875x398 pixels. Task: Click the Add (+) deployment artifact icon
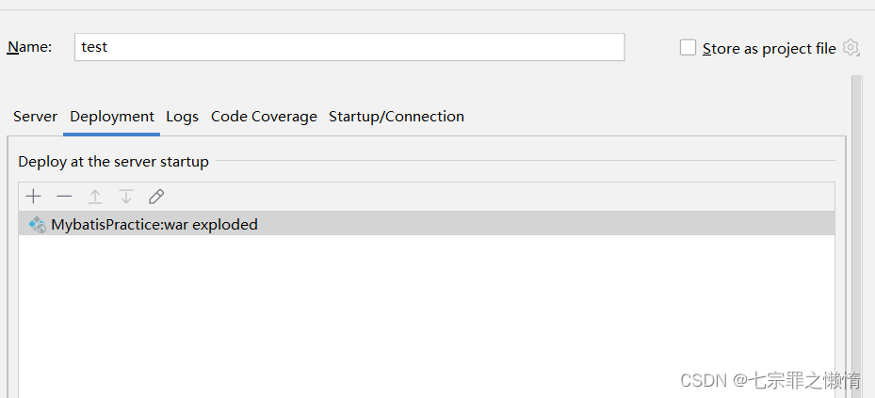[x=34, y=196]
